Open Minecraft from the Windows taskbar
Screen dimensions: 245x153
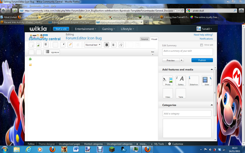coord(112,150)
